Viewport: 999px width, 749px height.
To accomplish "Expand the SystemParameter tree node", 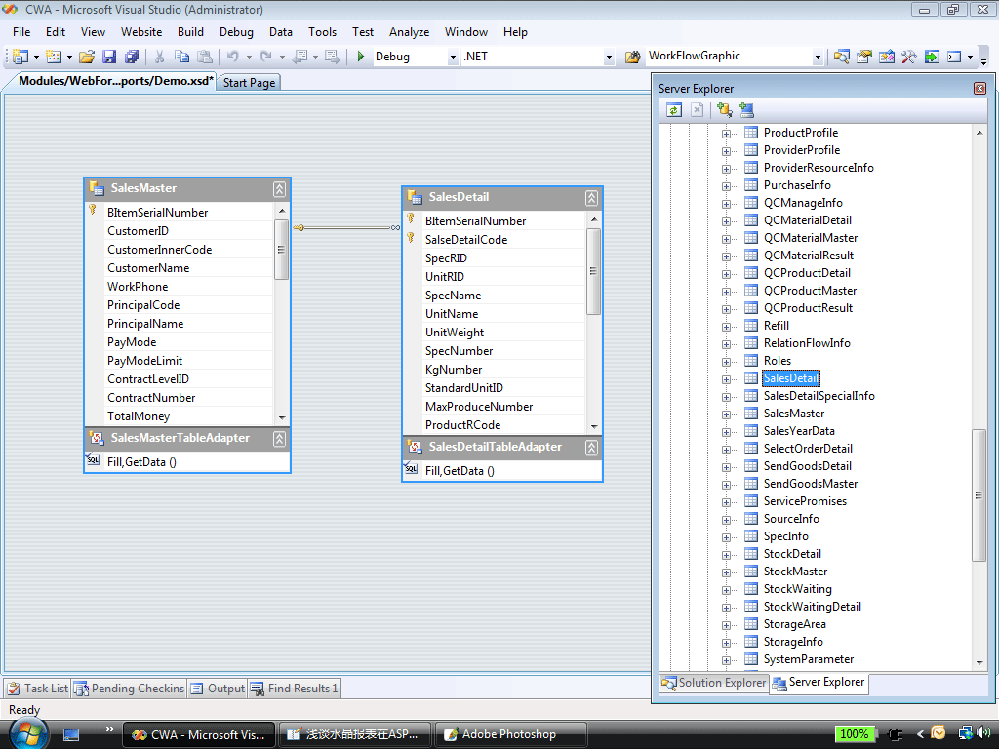I will (726, 660).
